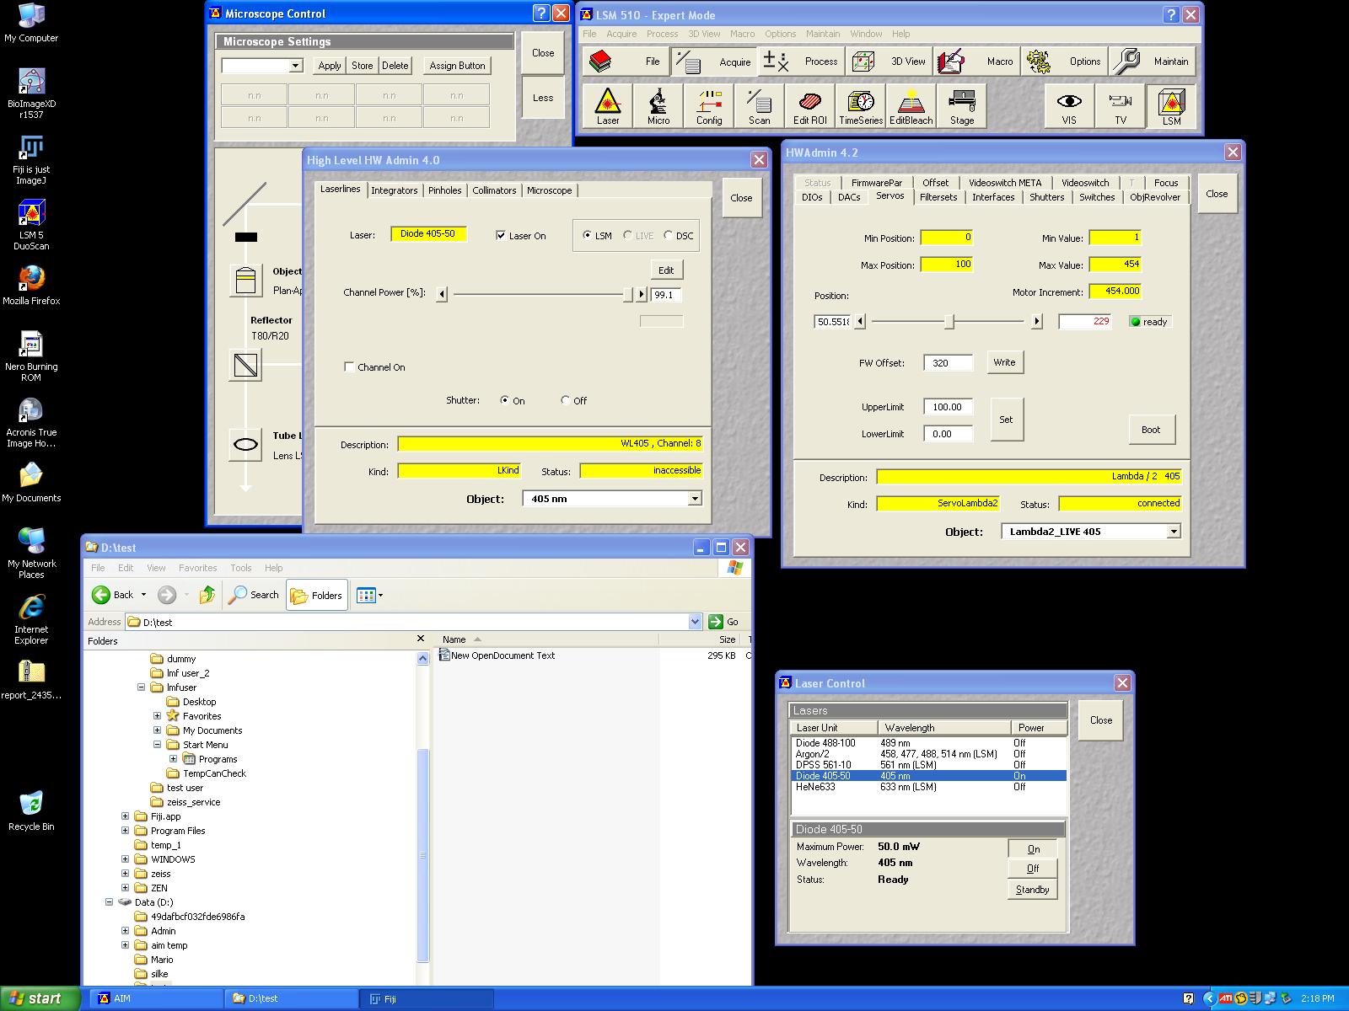The height and width of the screenshot is (1011, 1349).
Task: Open Microscope Settings preset dropdown
Action: pyautogui.click(x=295, y=66)
